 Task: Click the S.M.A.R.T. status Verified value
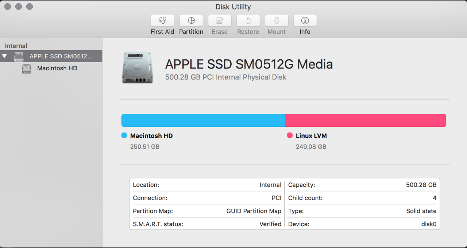point(270,224)
